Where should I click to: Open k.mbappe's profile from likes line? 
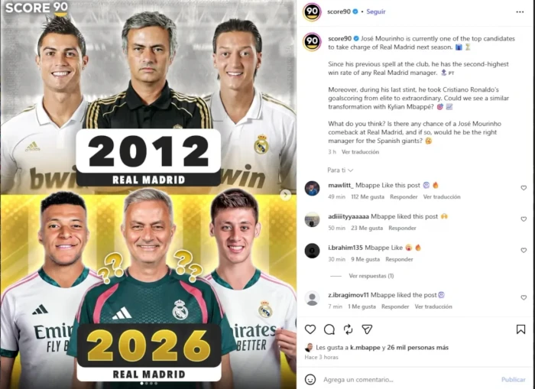[365, 348]
